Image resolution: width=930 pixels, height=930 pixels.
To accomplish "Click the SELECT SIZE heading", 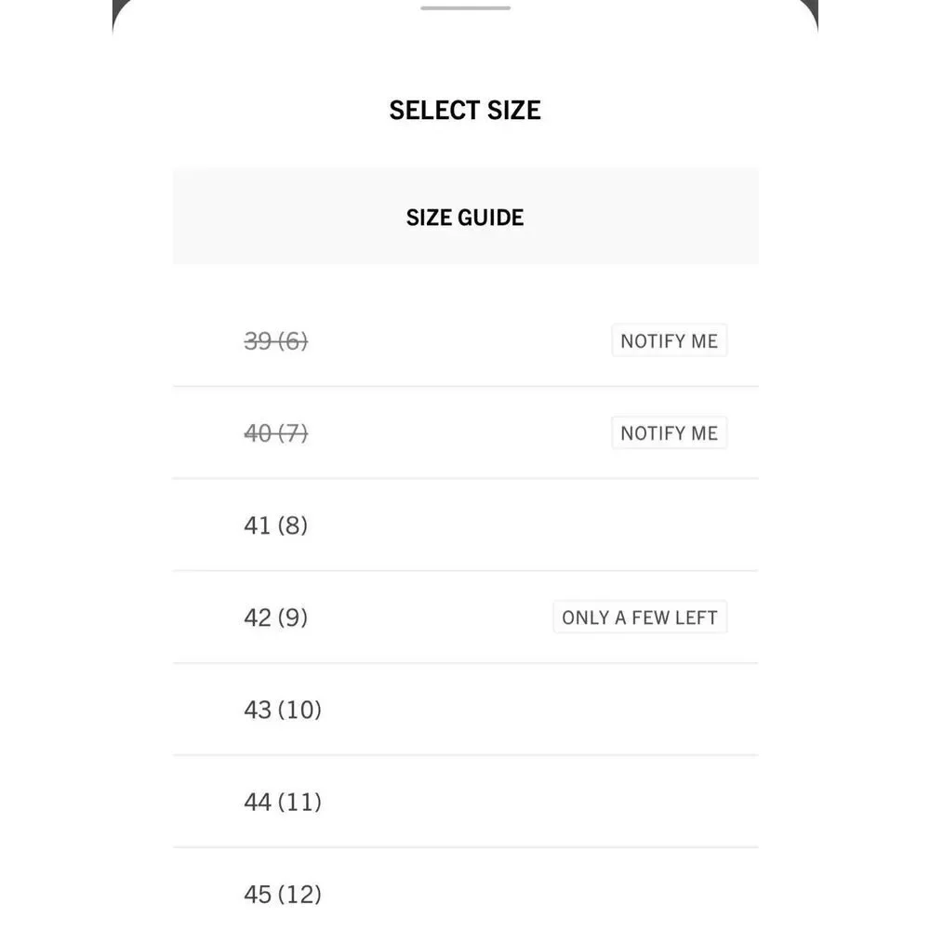I will (x=465, y=111).
